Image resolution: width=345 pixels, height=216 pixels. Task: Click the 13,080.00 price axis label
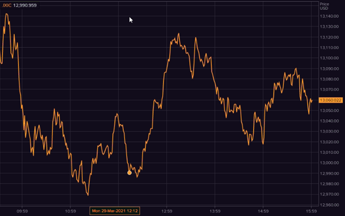pos(329,79)
